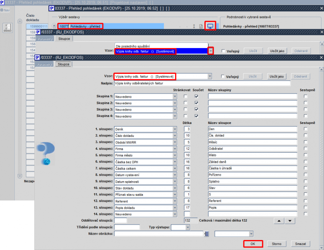Click the move column up arrow button
324x250 pixels.
coord(279,221)
